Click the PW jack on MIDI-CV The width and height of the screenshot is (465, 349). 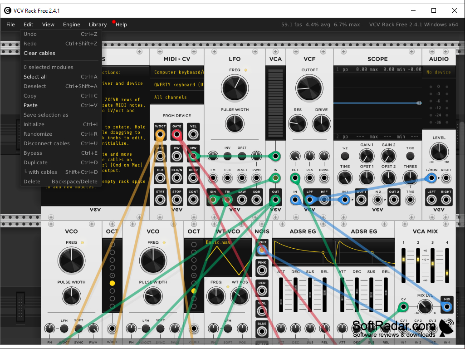click(177, 156)
